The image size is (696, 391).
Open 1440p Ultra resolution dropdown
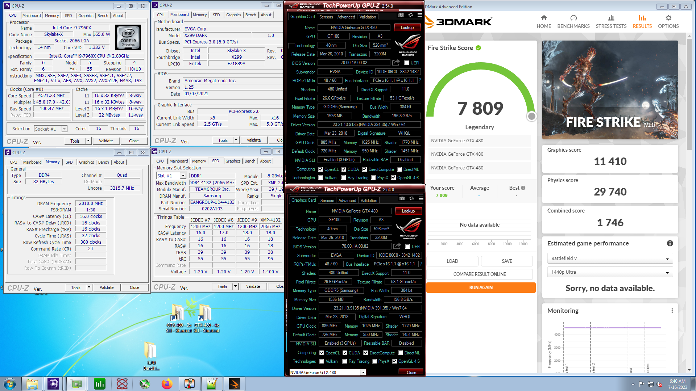click(610, 272)
